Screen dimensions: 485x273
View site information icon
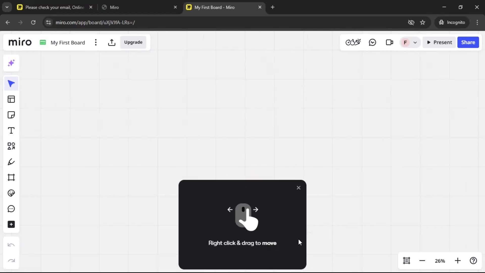click(x=48, y=22)
